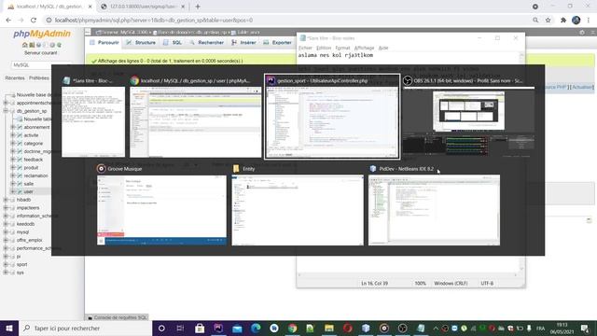This screenshot has width=597, height=336.
Task: Open phpMyAdmin home icon in sidebar
Action: (x=25, y=45)
